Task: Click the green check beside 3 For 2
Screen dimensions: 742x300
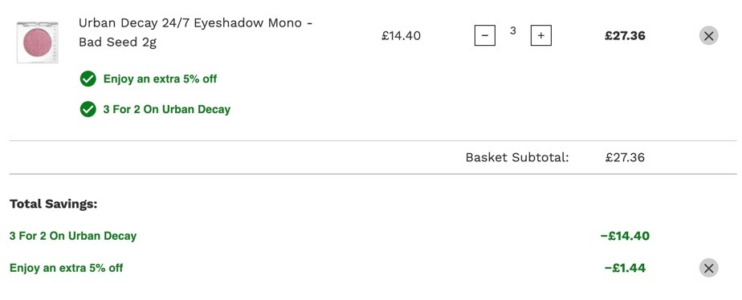Action: [88, 110]
